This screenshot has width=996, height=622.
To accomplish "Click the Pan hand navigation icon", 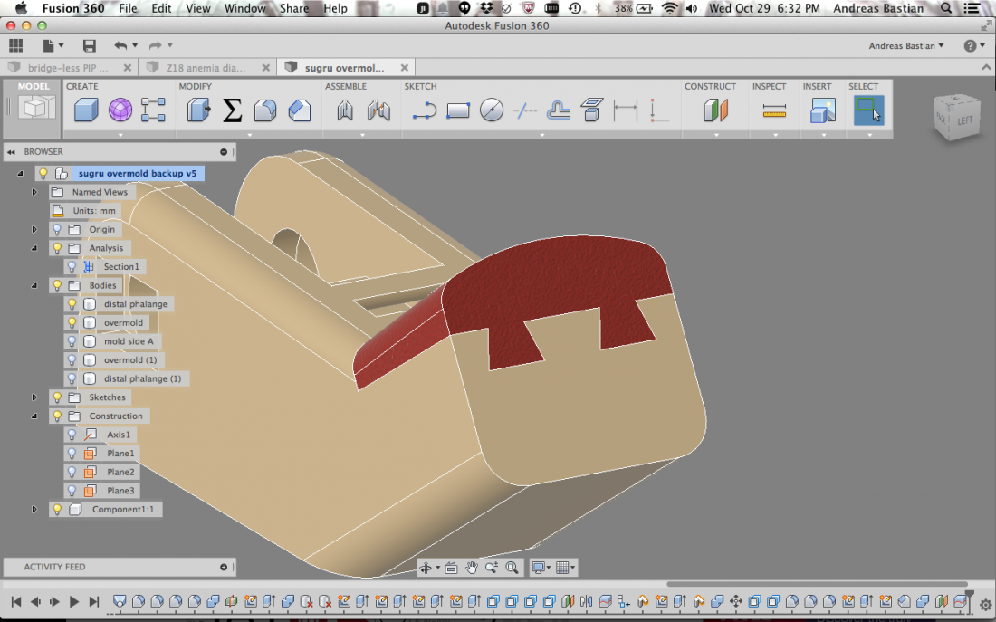I will [471, 568].
